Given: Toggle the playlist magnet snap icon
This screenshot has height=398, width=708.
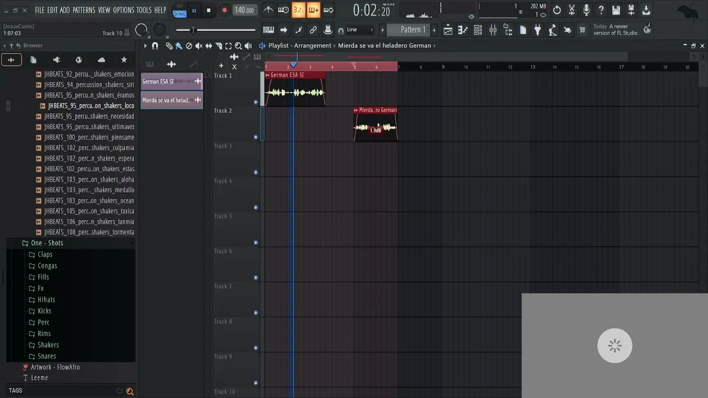Looking at the screenshot, I should click(x=155, y=46).
